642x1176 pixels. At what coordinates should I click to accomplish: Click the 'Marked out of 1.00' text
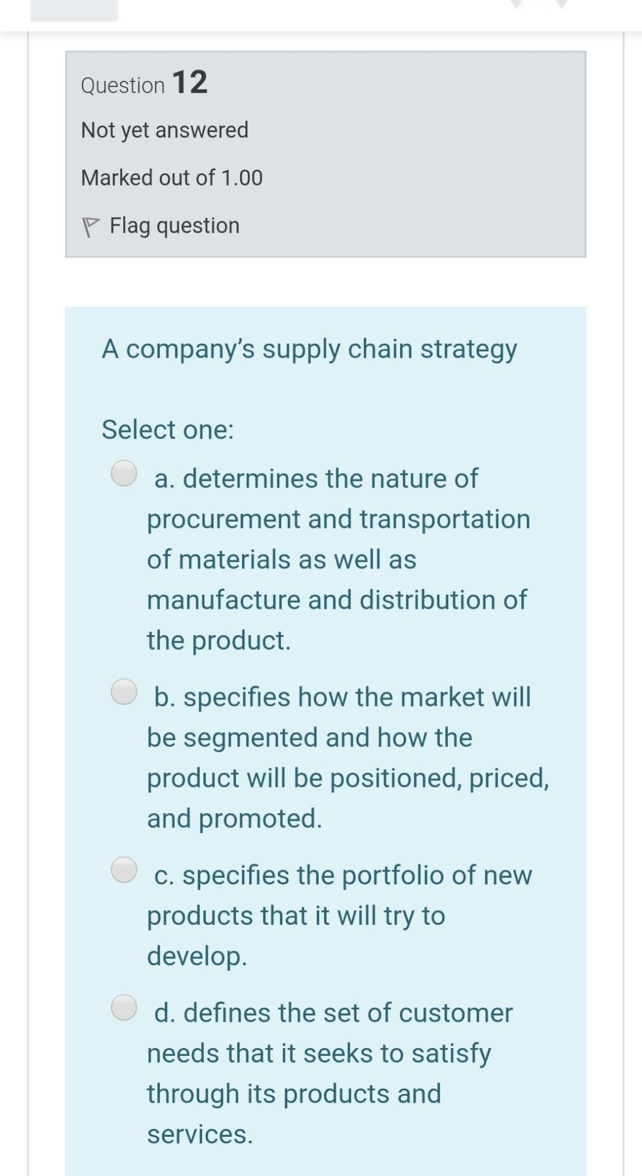pyautogui.click(x=172, y=178)
